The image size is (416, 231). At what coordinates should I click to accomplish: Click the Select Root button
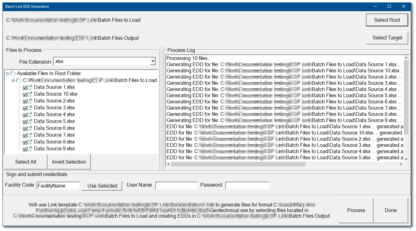coord(387,20)
